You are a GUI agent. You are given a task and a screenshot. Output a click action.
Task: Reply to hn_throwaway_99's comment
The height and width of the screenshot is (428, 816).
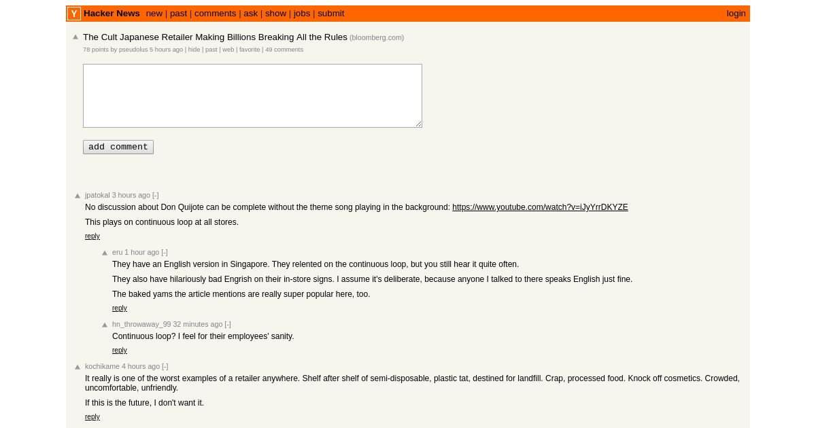pyautogui.click(x=120, y=351)
